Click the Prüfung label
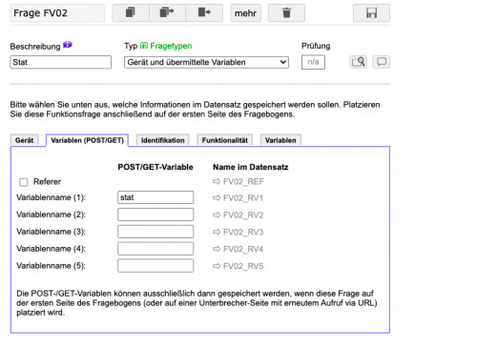 coord(316,46)
